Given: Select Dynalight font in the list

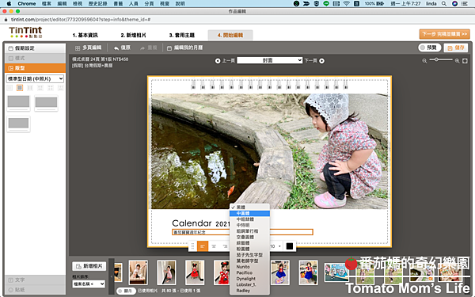Looking at the screenshot, I should click(x=249, y=279).
